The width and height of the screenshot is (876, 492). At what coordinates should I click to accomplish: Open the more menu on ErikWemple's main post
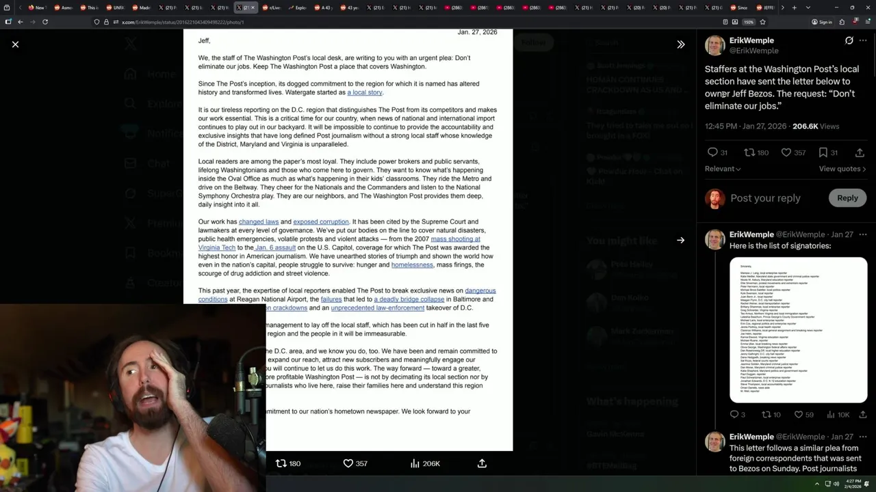(863, 40)
